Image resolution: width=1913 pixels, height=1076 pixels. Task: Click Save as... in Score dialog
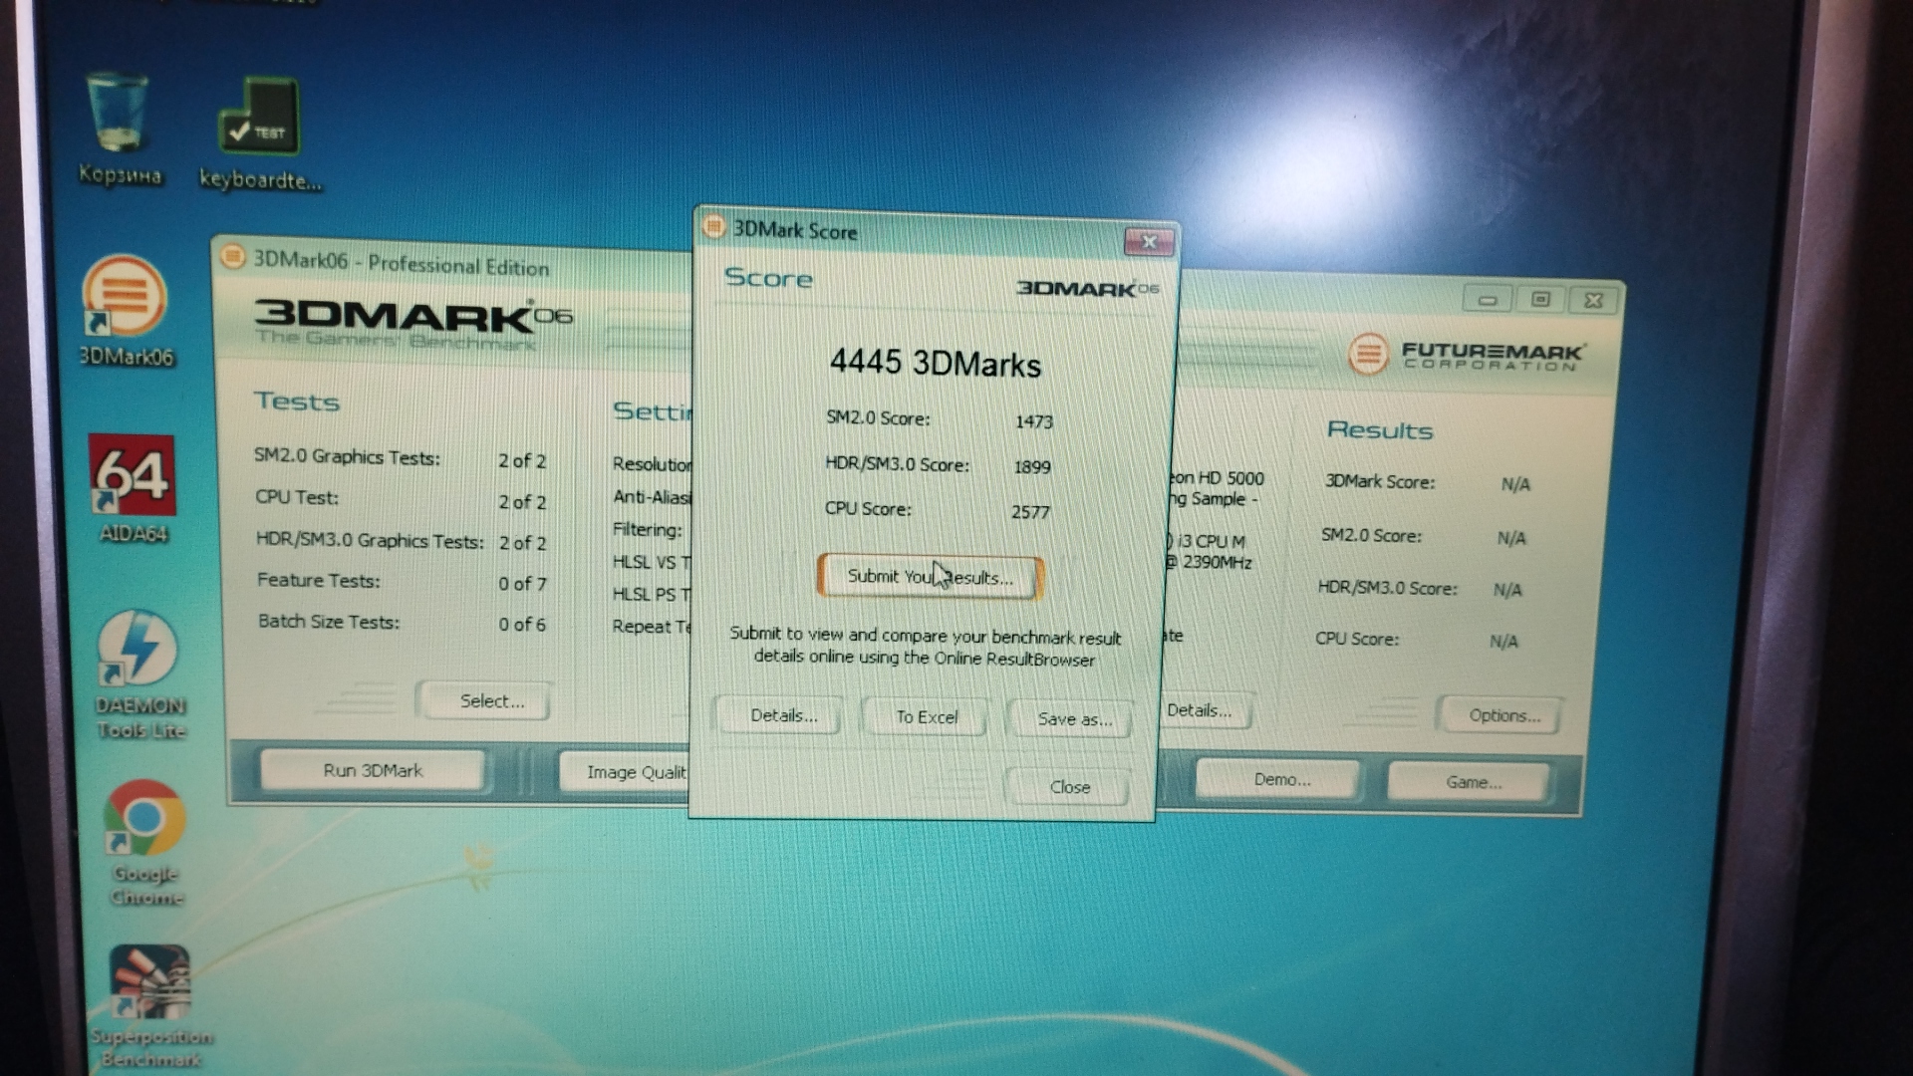(1073, 719)
